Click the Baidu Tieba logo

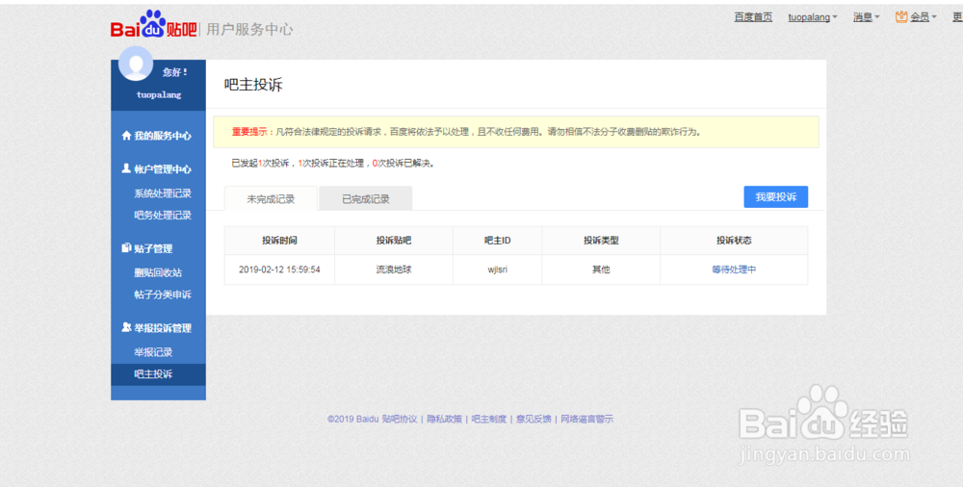point(153,25)
